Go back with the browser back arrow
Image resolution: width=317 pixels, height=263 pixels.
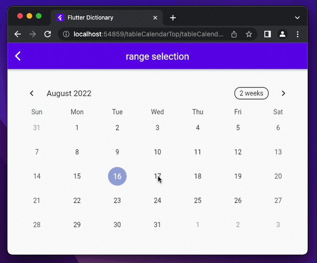tap(18, 34)
